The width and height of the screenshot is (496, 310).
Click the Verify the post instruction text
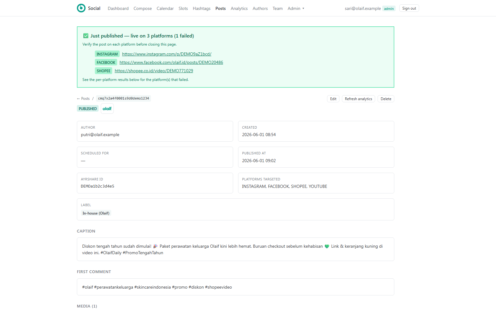[130, 44]
